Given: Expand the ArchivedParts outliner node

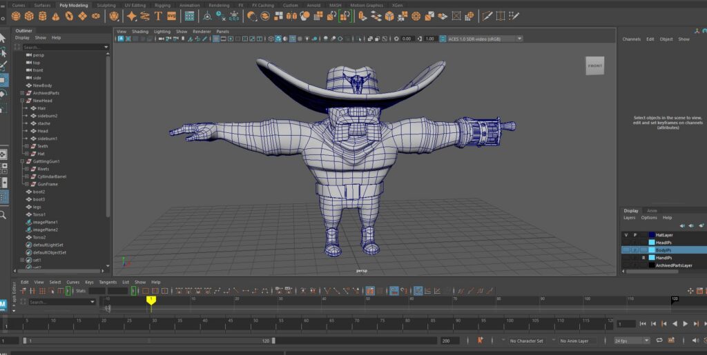Looking at the screenshot, I should (x=22, y=93).
